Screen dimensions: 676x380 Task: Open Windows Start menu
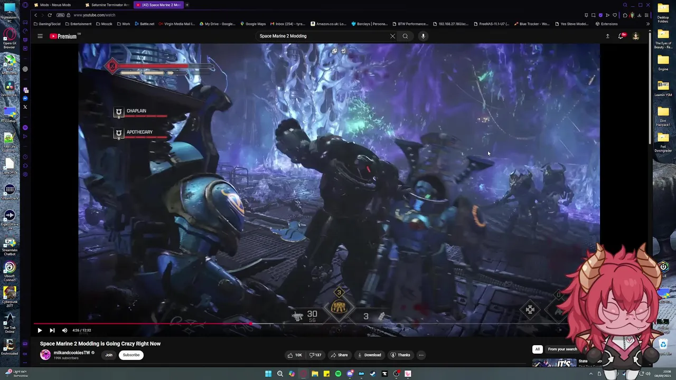[x=268, y=374]
